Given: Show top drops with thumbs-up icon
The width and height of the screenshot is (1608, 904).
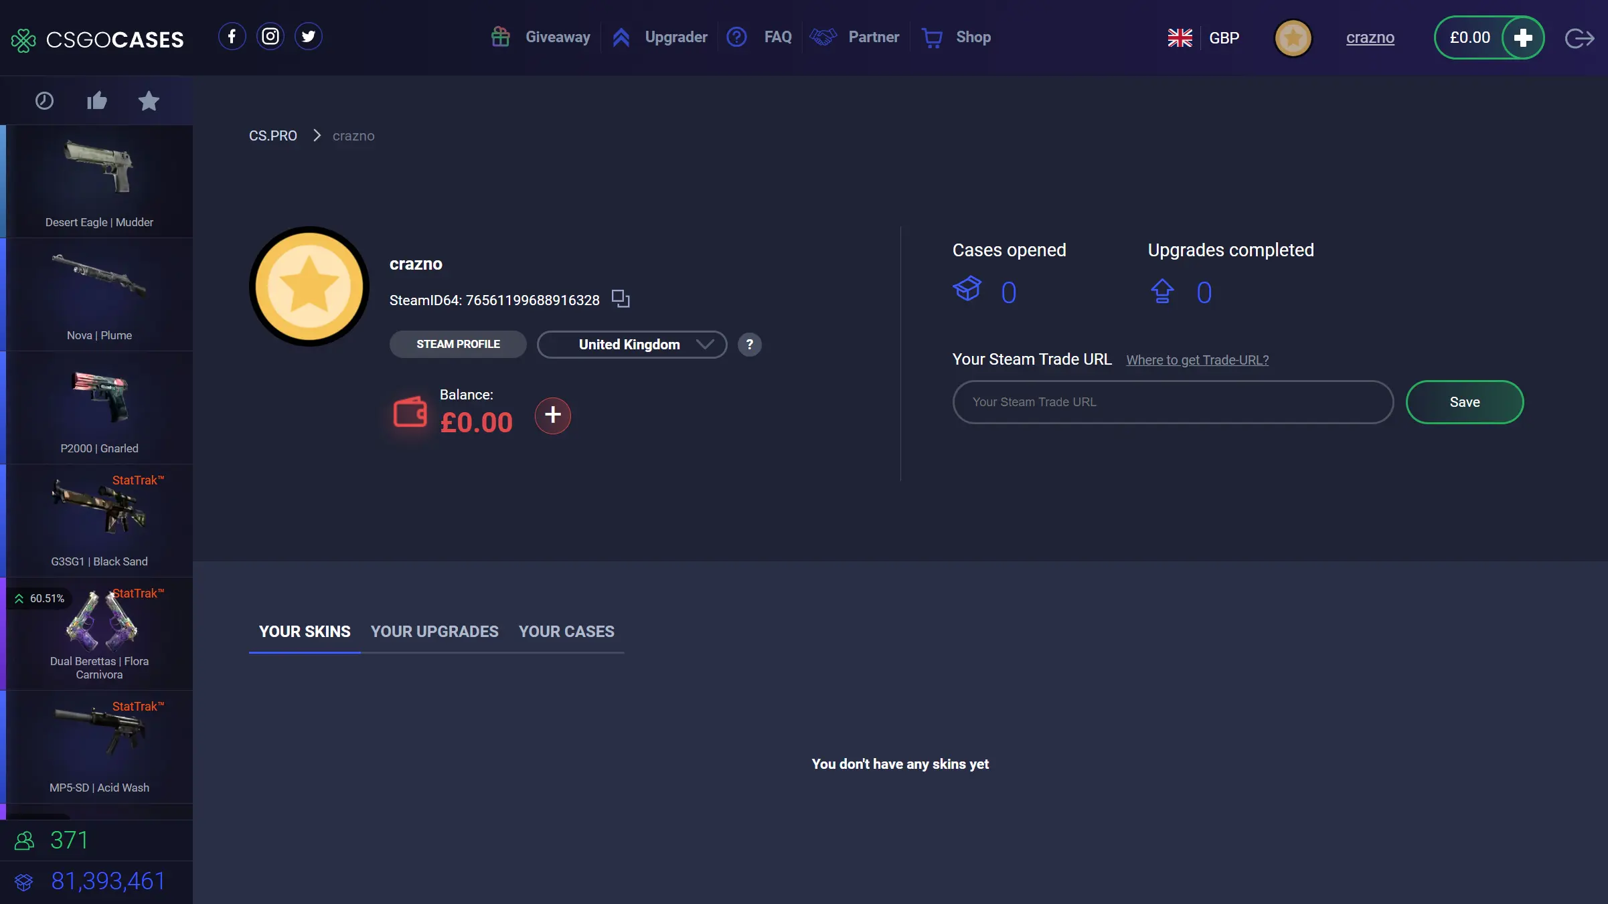Looking at the screenshot, I should [97, 100].
